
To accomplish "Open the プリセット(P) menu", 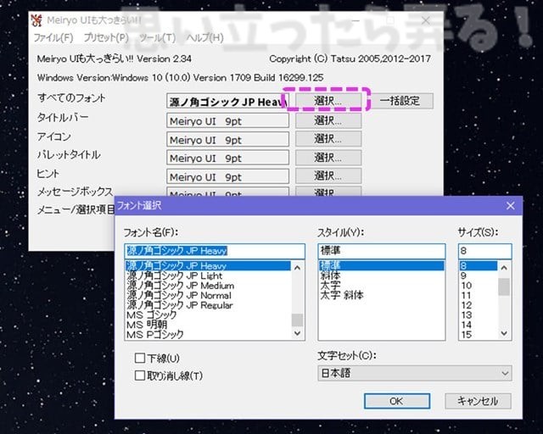I will (x=105, y=38).
